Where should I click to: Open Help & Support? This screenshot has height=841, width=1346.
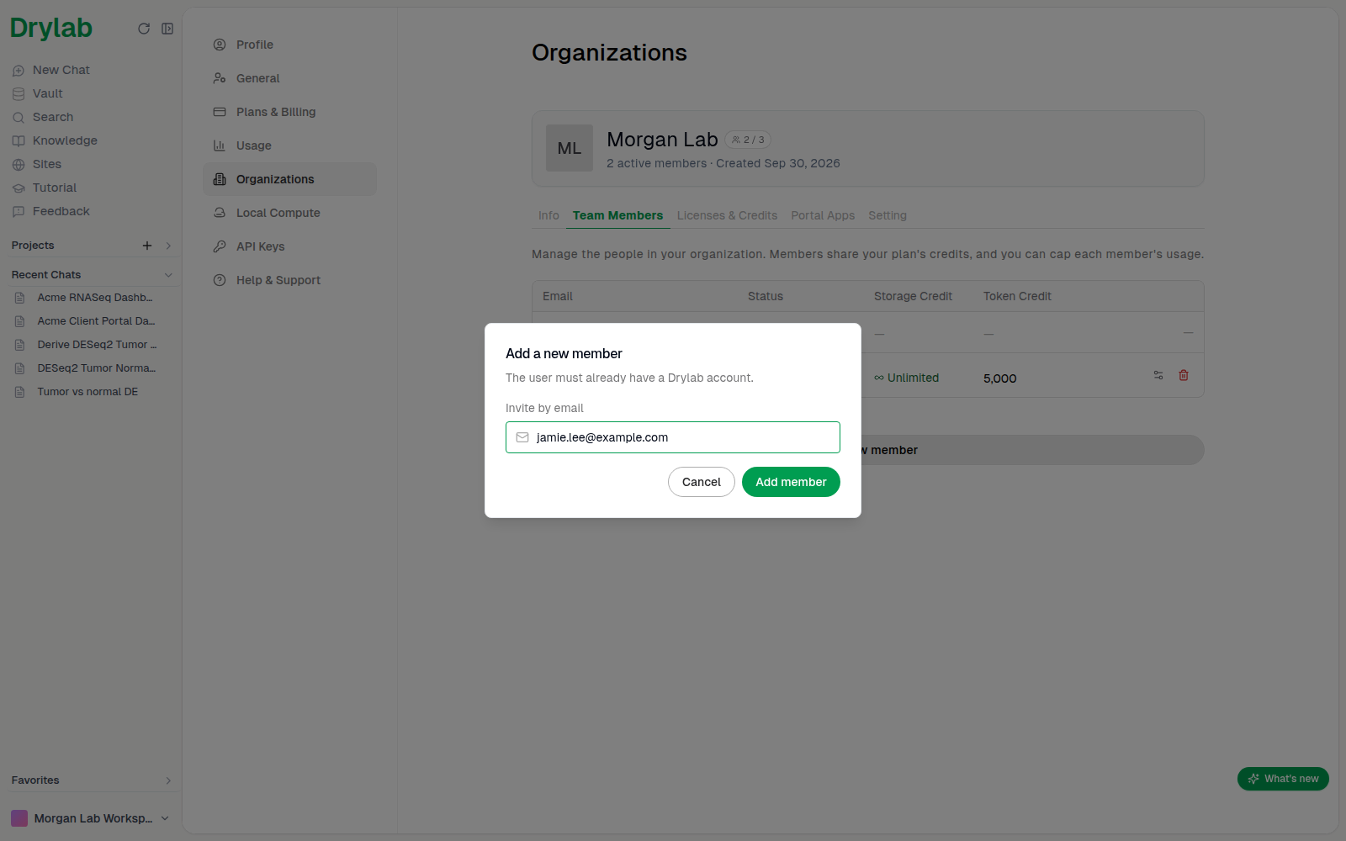coord(289,280)
